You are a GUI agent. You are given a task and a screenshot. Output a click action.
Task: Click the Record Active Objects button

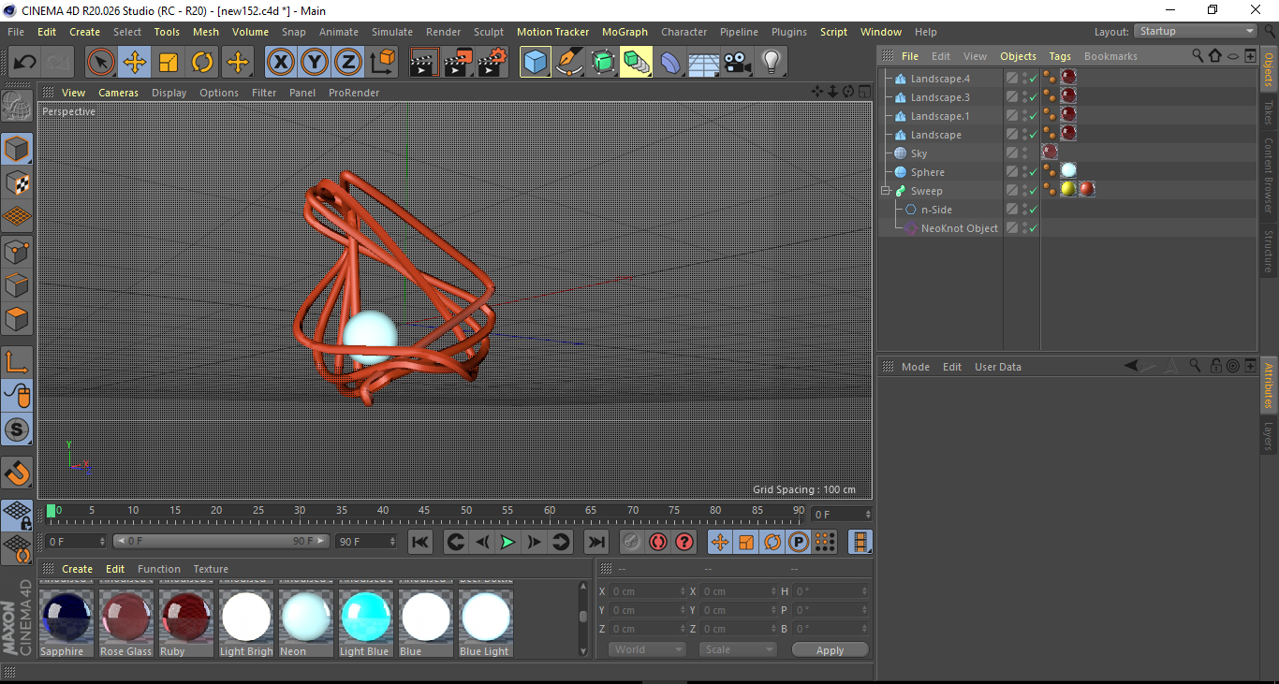pos(632,542)
